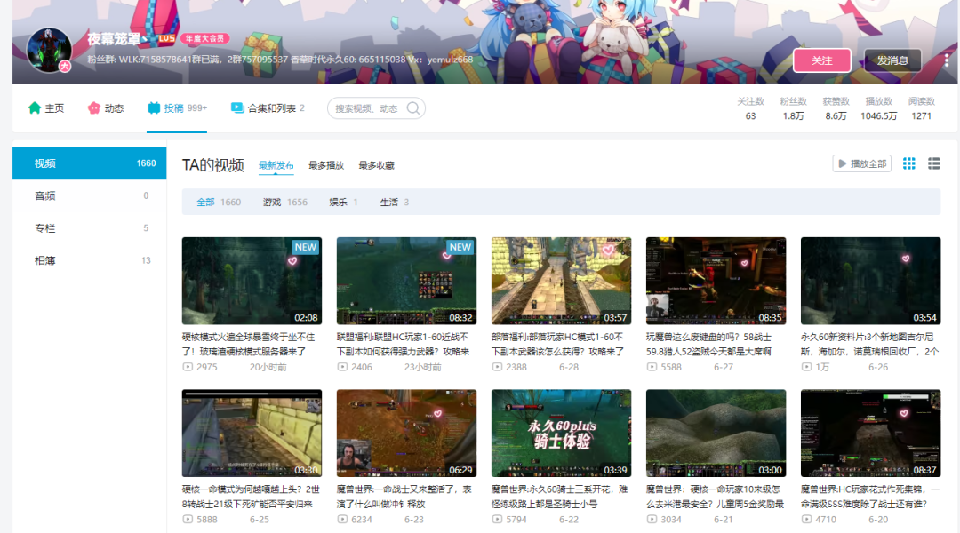The image size is (960, 533).
Task: Open the 投稿 999+ tab
Action: click(x=177, y=108)
